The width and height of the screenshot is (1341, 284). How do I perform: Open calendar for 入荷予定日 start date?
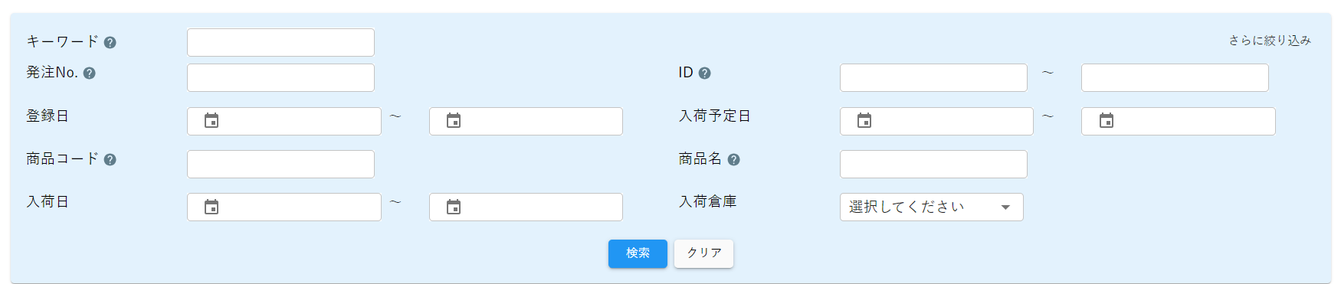coord(864,121)
